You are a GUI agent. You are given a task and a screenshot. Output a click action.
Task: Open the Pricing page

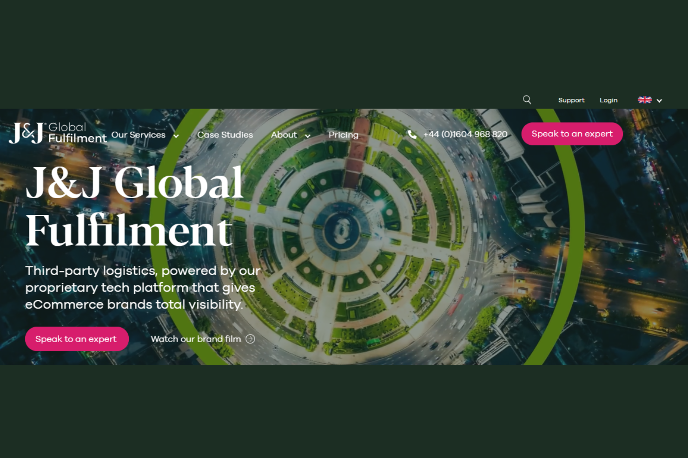(x=344, y=135)
